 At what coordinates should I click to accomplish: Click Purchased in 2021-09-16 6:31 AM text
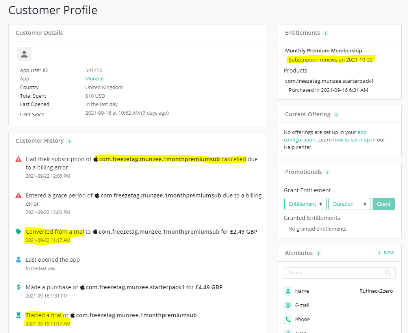point(328,90)
